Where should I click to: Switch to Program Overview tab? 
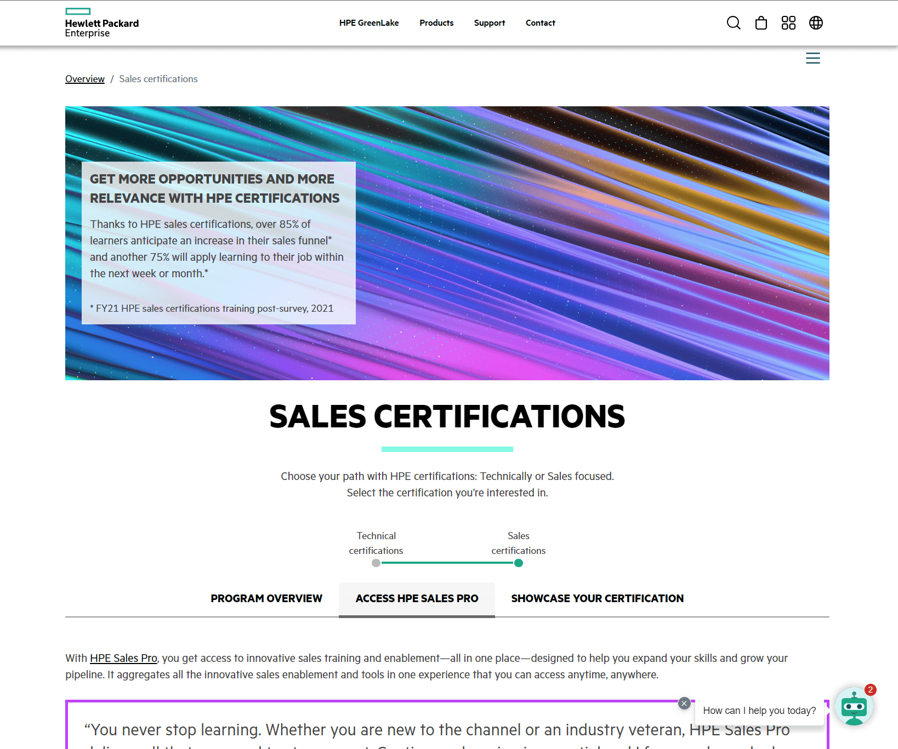click(266, 598)
